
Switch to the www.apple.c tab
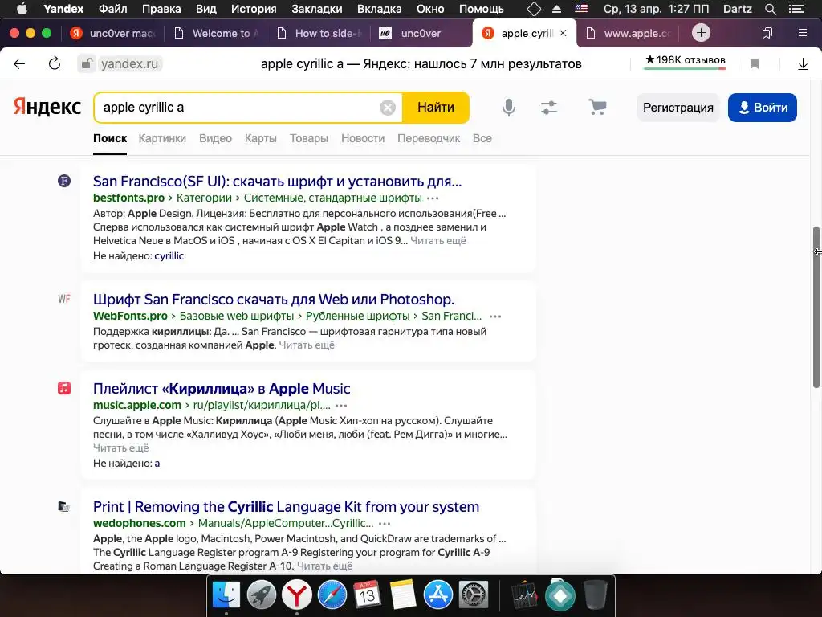(x=628, y=33)
